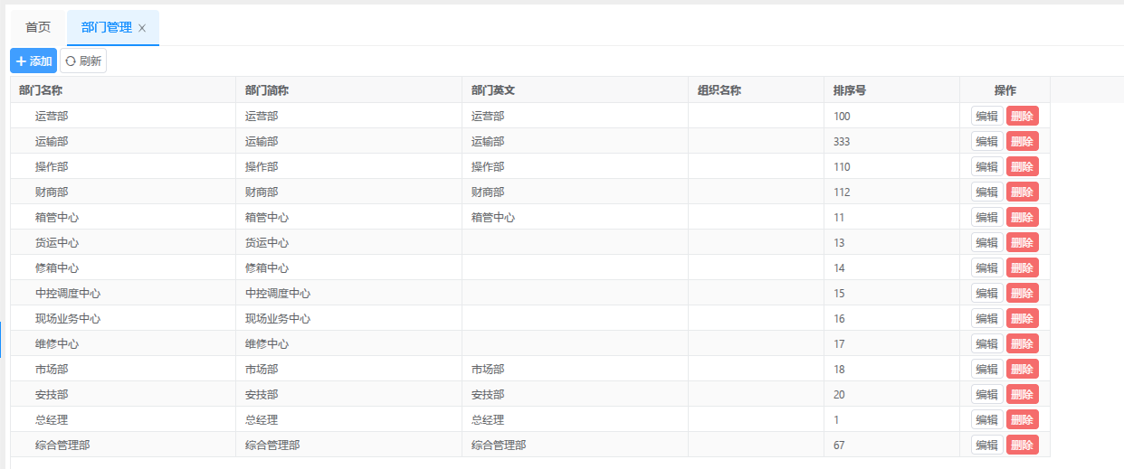Select the 部门管理 tab
The height and width of the screenshot is (469, 1124).
click(x=106, y=27)
